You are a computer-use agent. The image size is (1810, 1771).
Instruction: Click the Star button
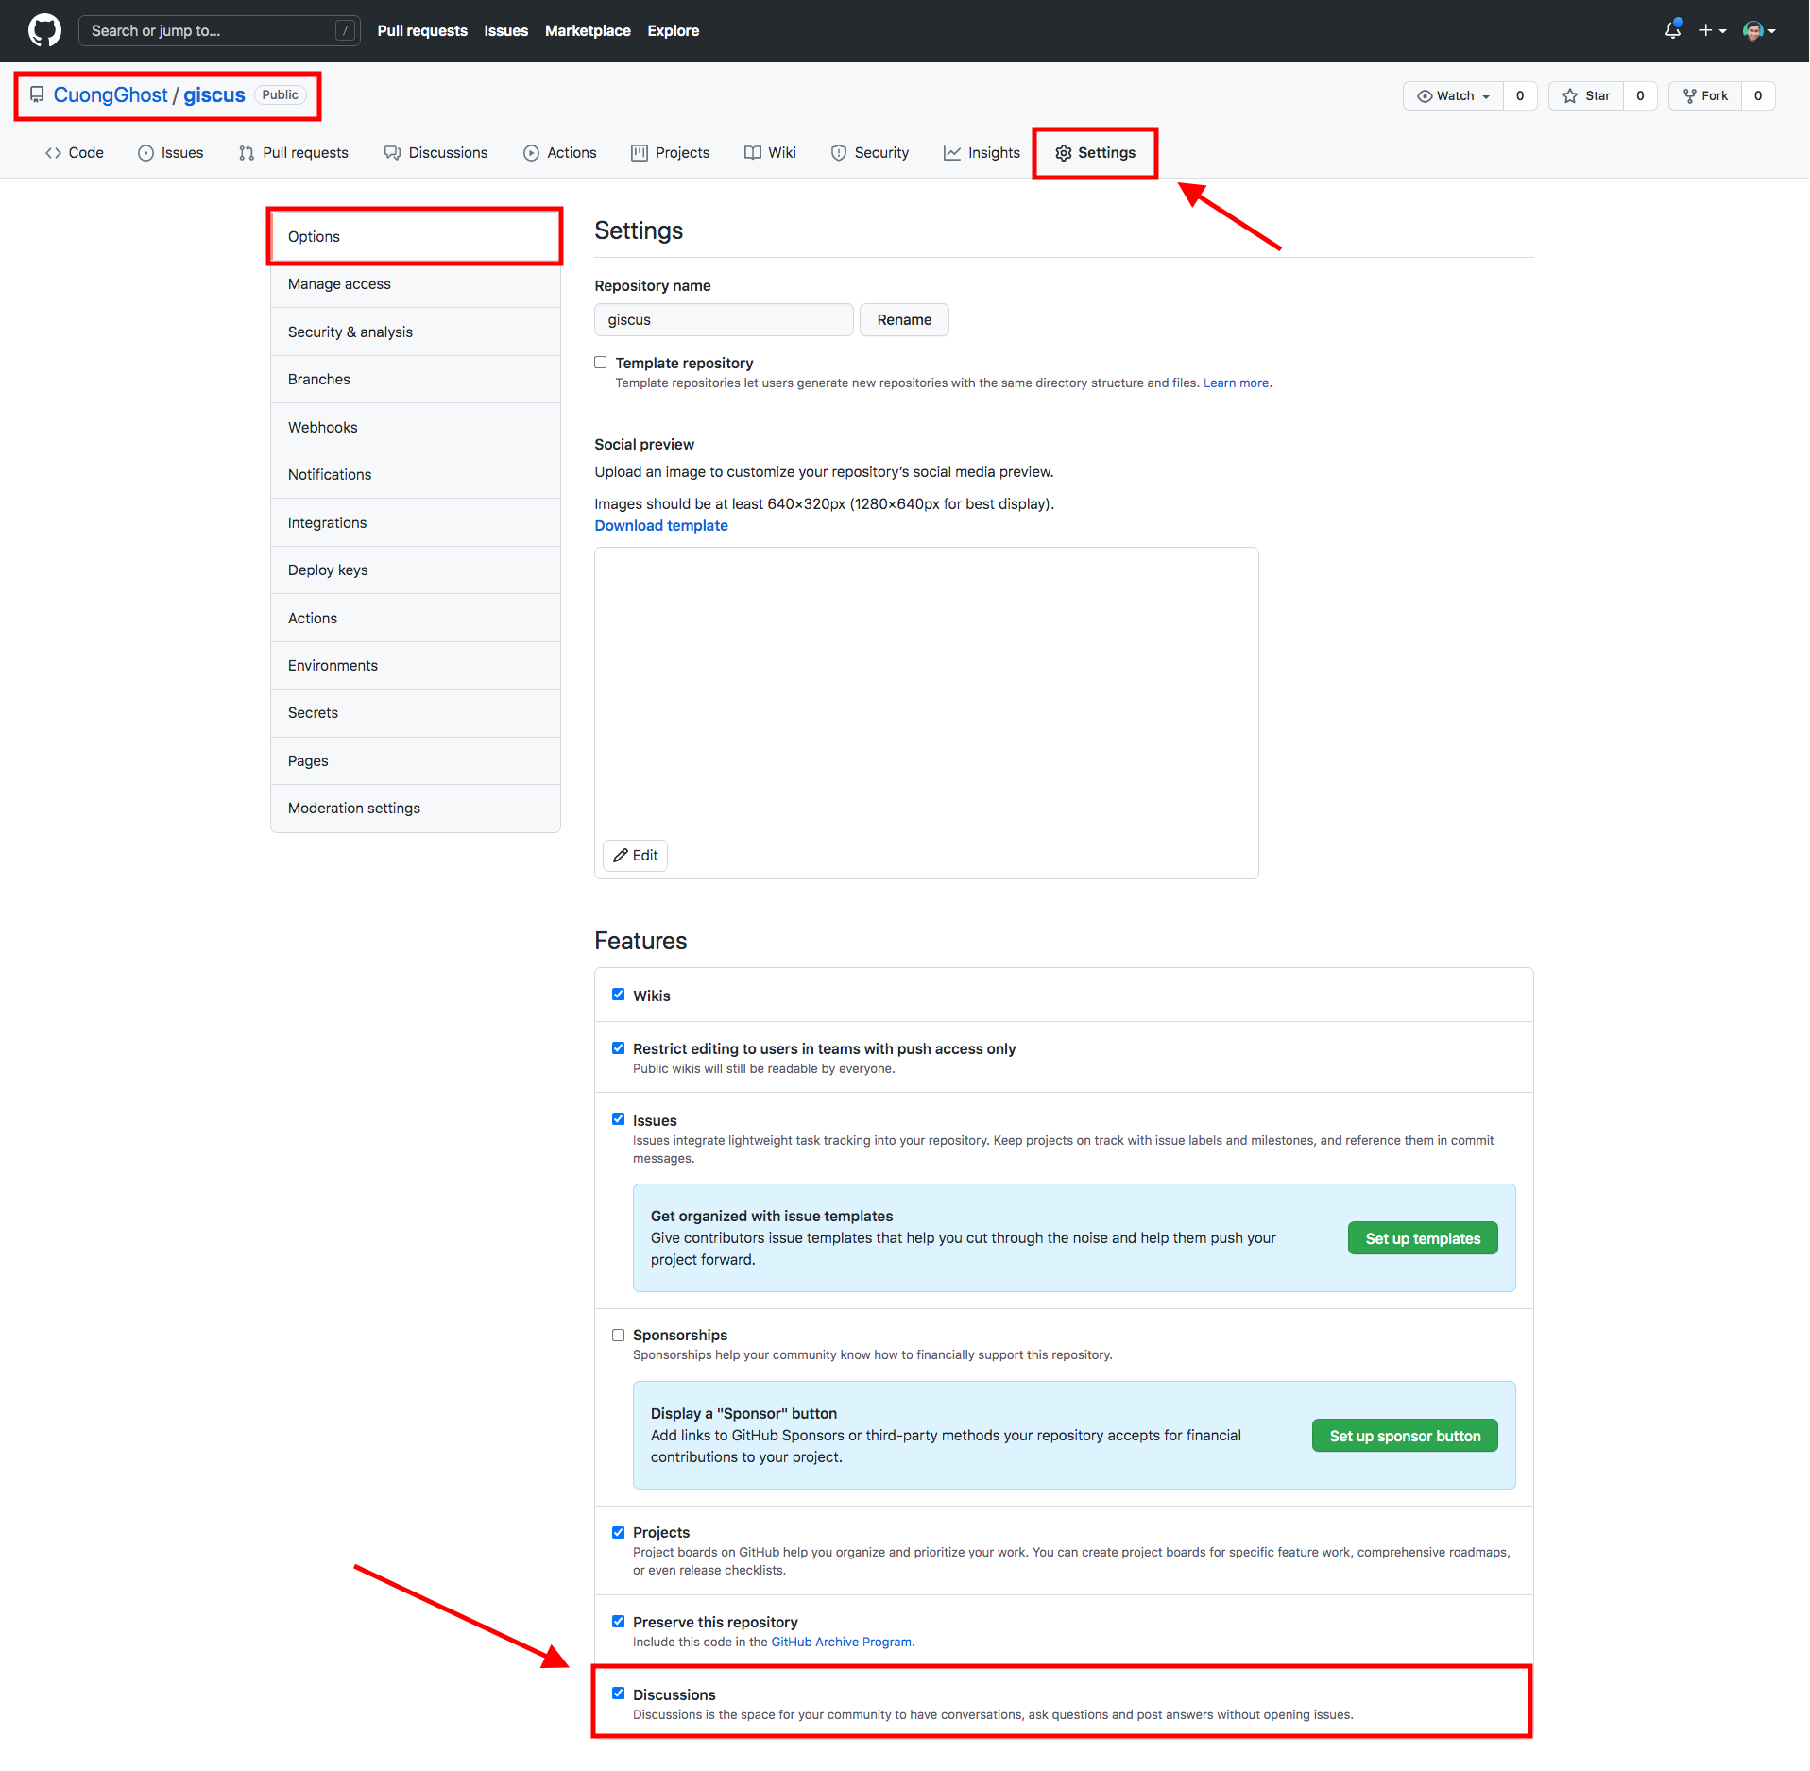tap(1586, 95)
